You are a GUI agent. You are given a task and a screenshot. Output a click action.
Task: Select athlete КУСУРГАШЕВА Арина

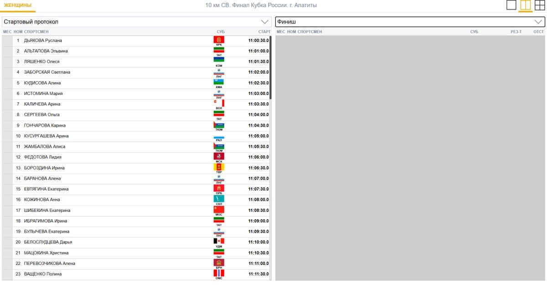pos(46,136)
